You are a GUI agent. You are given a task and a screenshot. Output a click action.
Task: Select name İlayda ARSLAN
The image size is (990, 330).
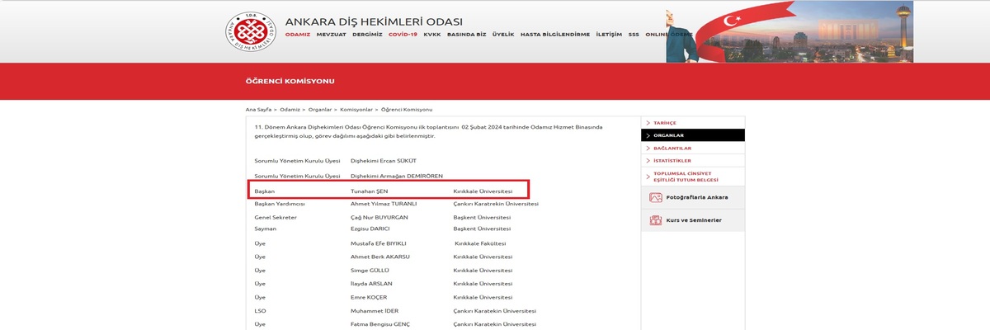[370, 284]
